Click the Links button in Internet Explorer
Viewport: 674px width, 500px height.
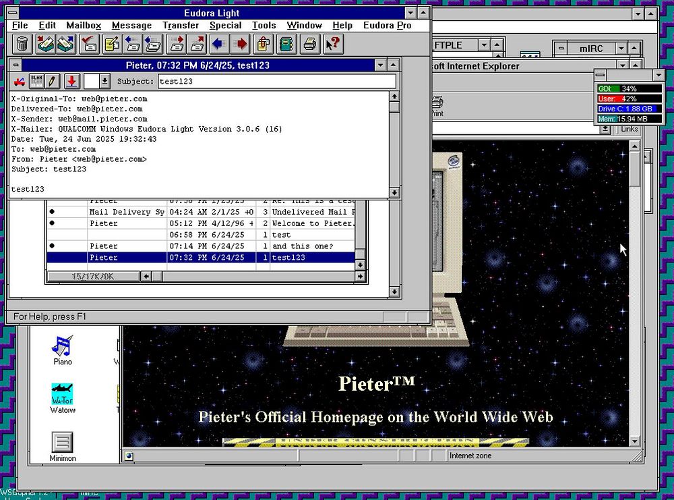[630, 129]
